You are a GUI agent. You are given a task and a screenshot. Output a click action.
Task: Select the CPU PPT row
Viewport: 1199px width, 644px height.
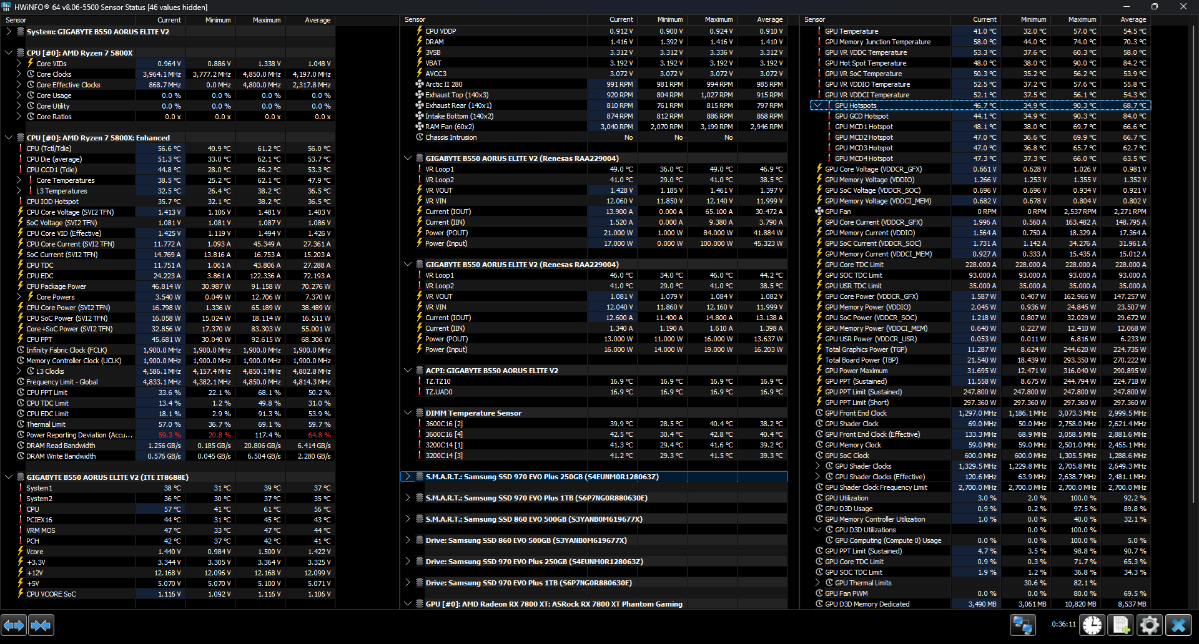(168, 339)
